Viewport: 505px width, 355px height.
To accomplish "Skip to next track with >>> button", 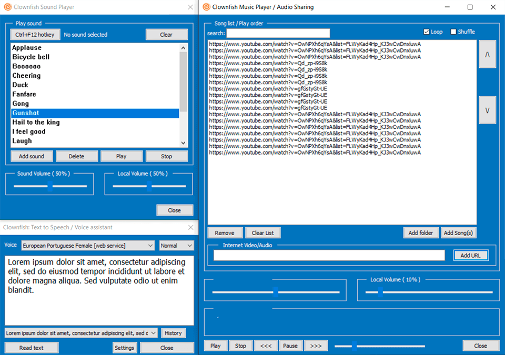I will pos(316,346).
